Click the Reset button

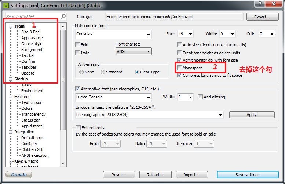click(119, 175)
